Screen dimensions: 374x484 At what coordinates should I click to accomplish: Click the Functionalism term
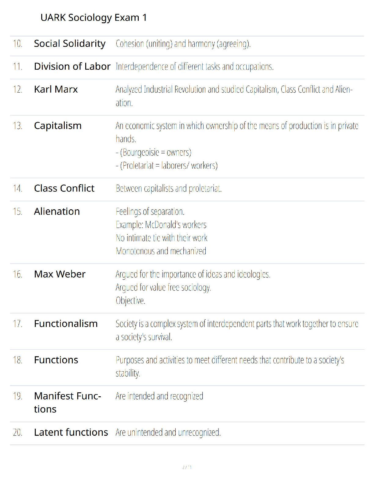[x=66, y=324]
